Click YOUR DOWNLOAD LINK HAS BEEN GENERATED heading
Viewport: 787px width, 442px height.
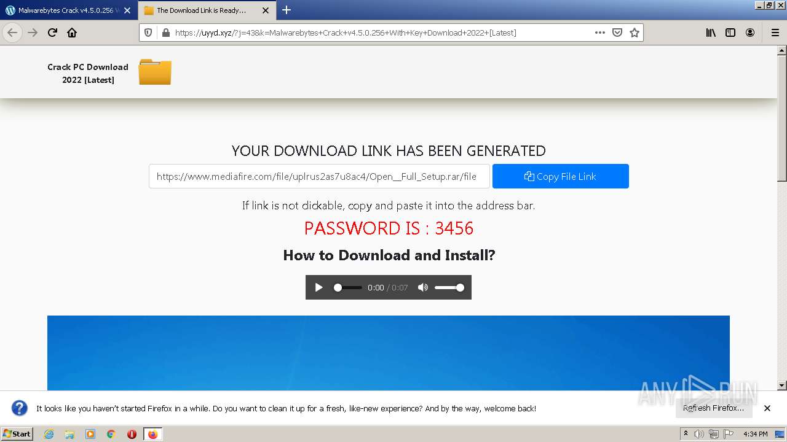(389, 151)
